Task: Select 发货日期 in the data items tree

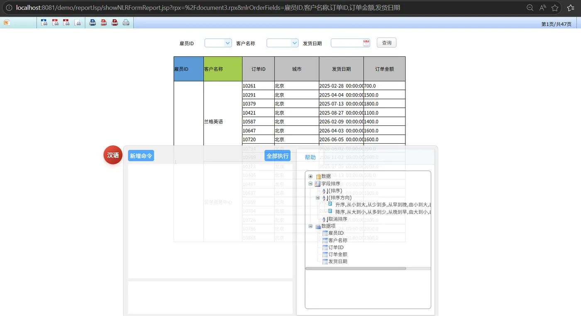Action: click(x=338, y=261)
